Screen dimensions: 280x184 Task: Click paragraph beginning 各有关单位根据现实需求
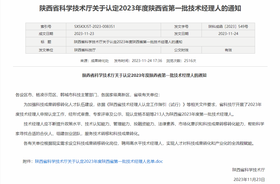coord(139,143)
